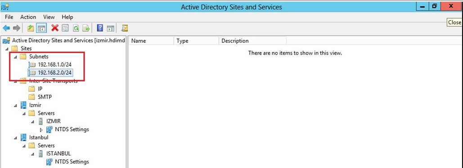Screen dimensions: 463x168
Task: Select subnet 192.168.2.0/24
Action: (x=54, y=73)
